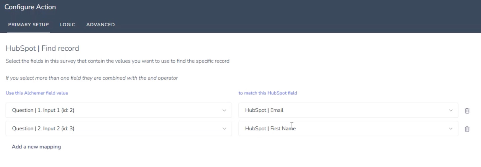This screenshot has height=167, width=481.
Task: Delete the HubSpot Email mapping row
Action: pyautogui.click(x=467, y=111)
